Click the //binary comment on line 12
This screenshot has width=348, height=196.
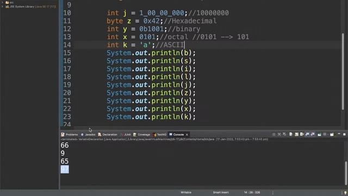point(184,29)
